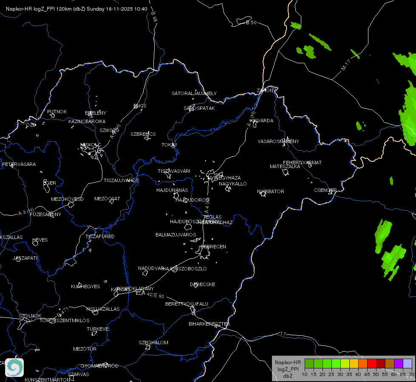Click the 'A 42/E 60' road label

point(153,295)
